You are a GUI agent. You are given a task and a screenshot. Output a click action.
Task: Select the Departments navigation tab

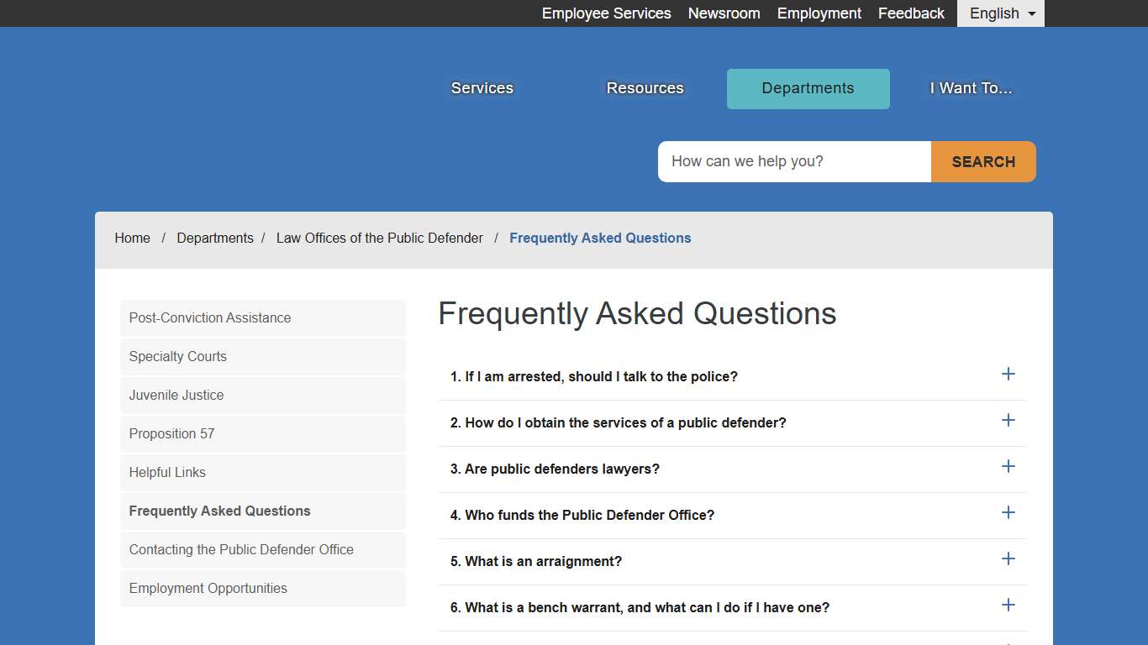(808, 88)
